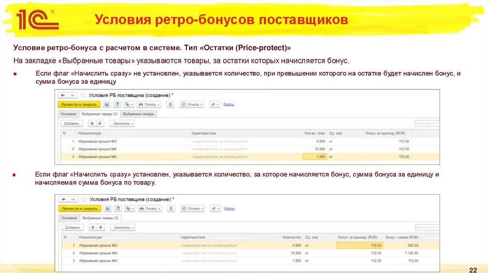Edit the highlighted 112,50 bonus cell in the lower table
488x273 pixels.
click(x=359, y=245)
